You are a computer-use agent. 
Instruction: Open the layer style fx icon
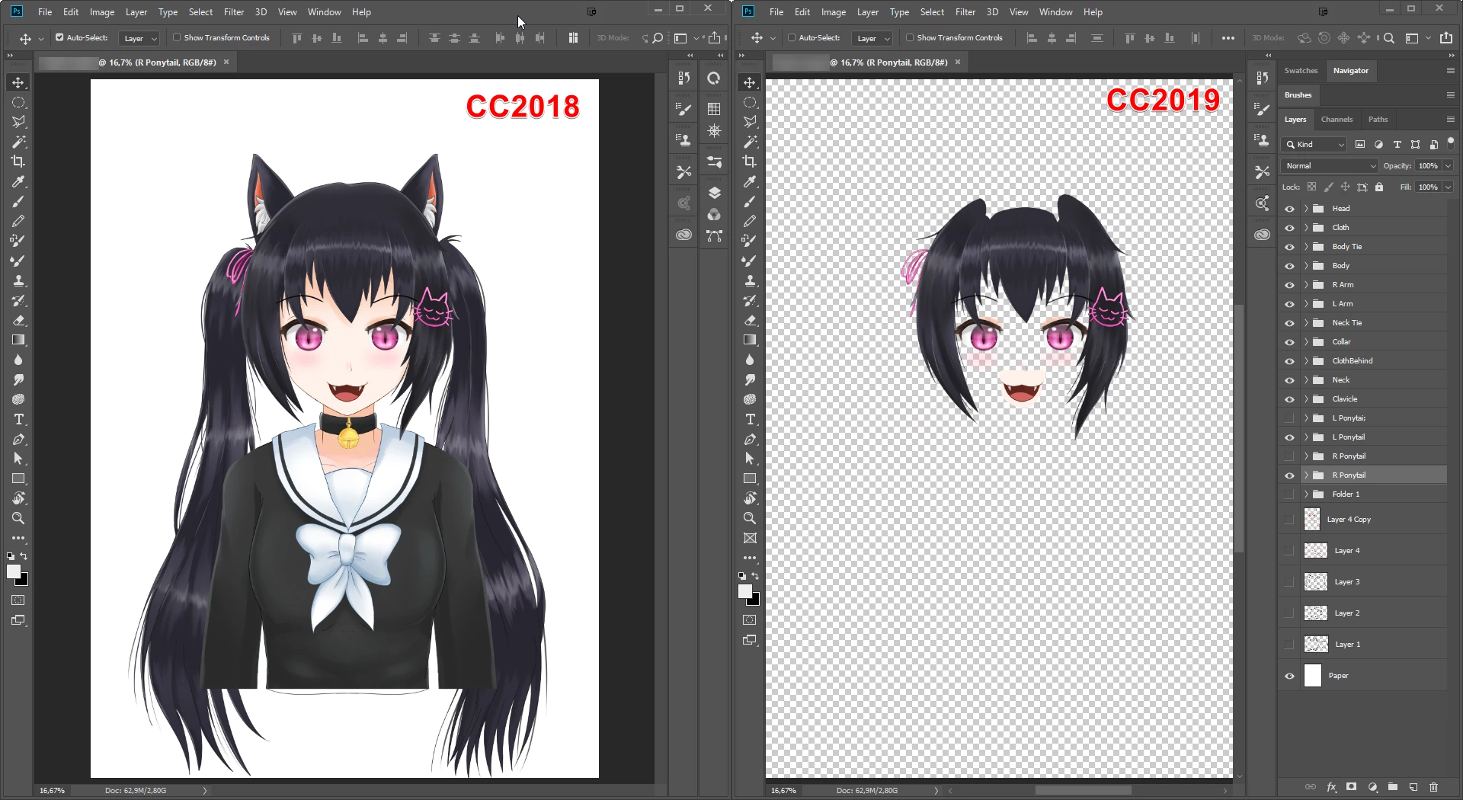point(1331,787)
